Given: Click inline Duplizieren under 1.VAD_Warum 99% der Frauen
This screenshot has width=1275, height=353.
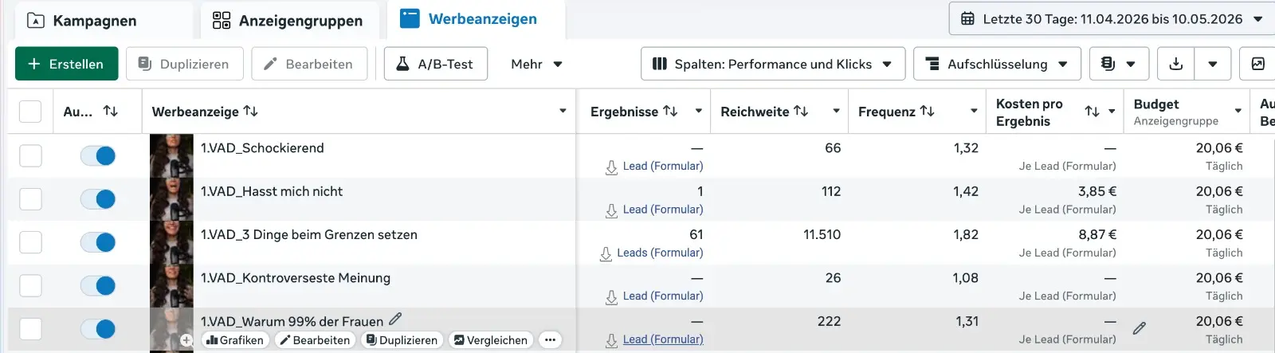Looking at the screenshot, I should point(402,340).
